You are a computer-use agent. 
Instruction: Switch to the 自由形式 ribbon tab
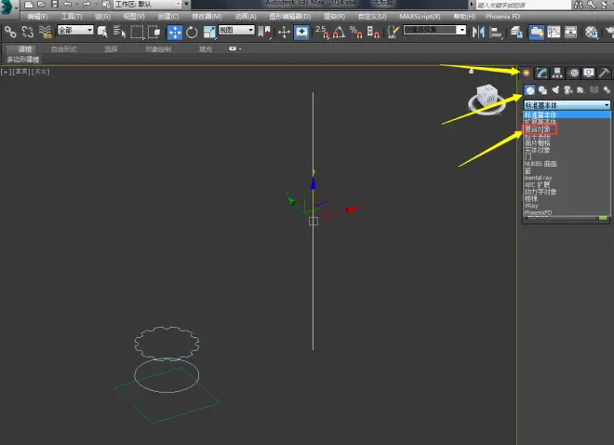[x=64, y=49]
